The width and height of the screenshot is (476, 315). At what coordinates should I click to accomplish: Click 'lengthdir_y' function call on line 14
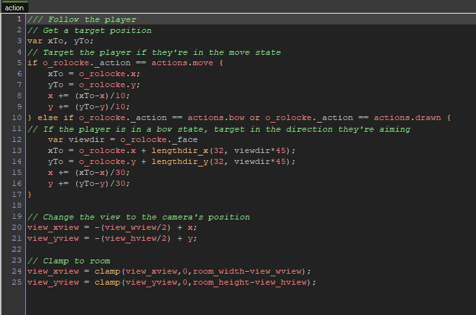[x=180, y=161]
